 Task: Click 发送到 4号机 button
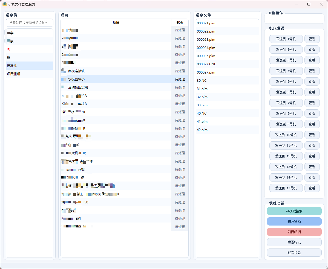click(x=286, y=71)
